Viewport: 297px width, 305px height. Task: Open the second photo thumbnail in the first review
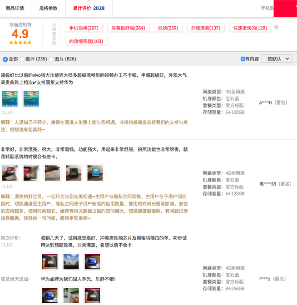click(31, 99)
